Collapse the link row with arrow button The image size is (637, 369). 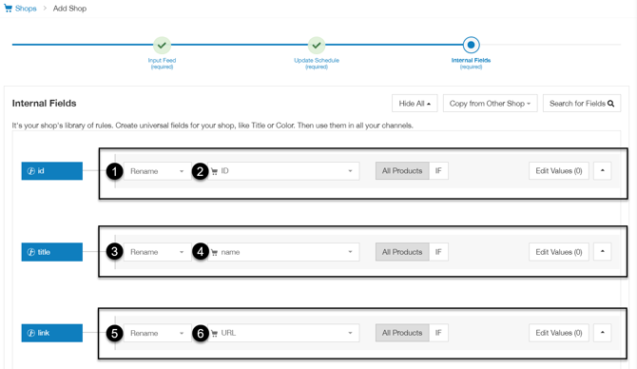coord(603,333)
